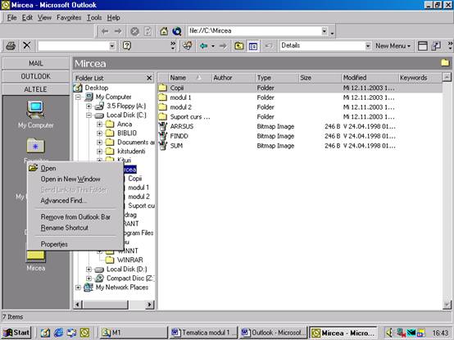Click the Mircea shortcut in Outlook Bar
Image resolution: width=454 pixels, height=340 pixels.
35,261
